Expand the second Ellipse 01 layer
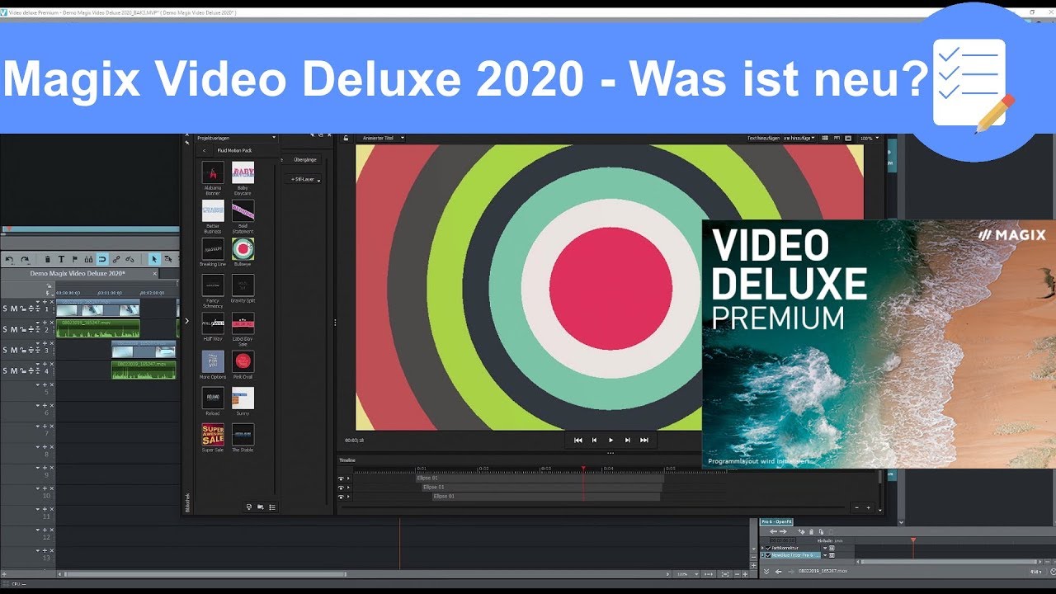1056x594 pixels. pyautogui.click(x=348, y=488)
